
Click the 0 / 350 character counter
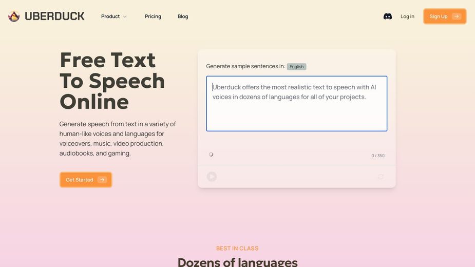377,156
